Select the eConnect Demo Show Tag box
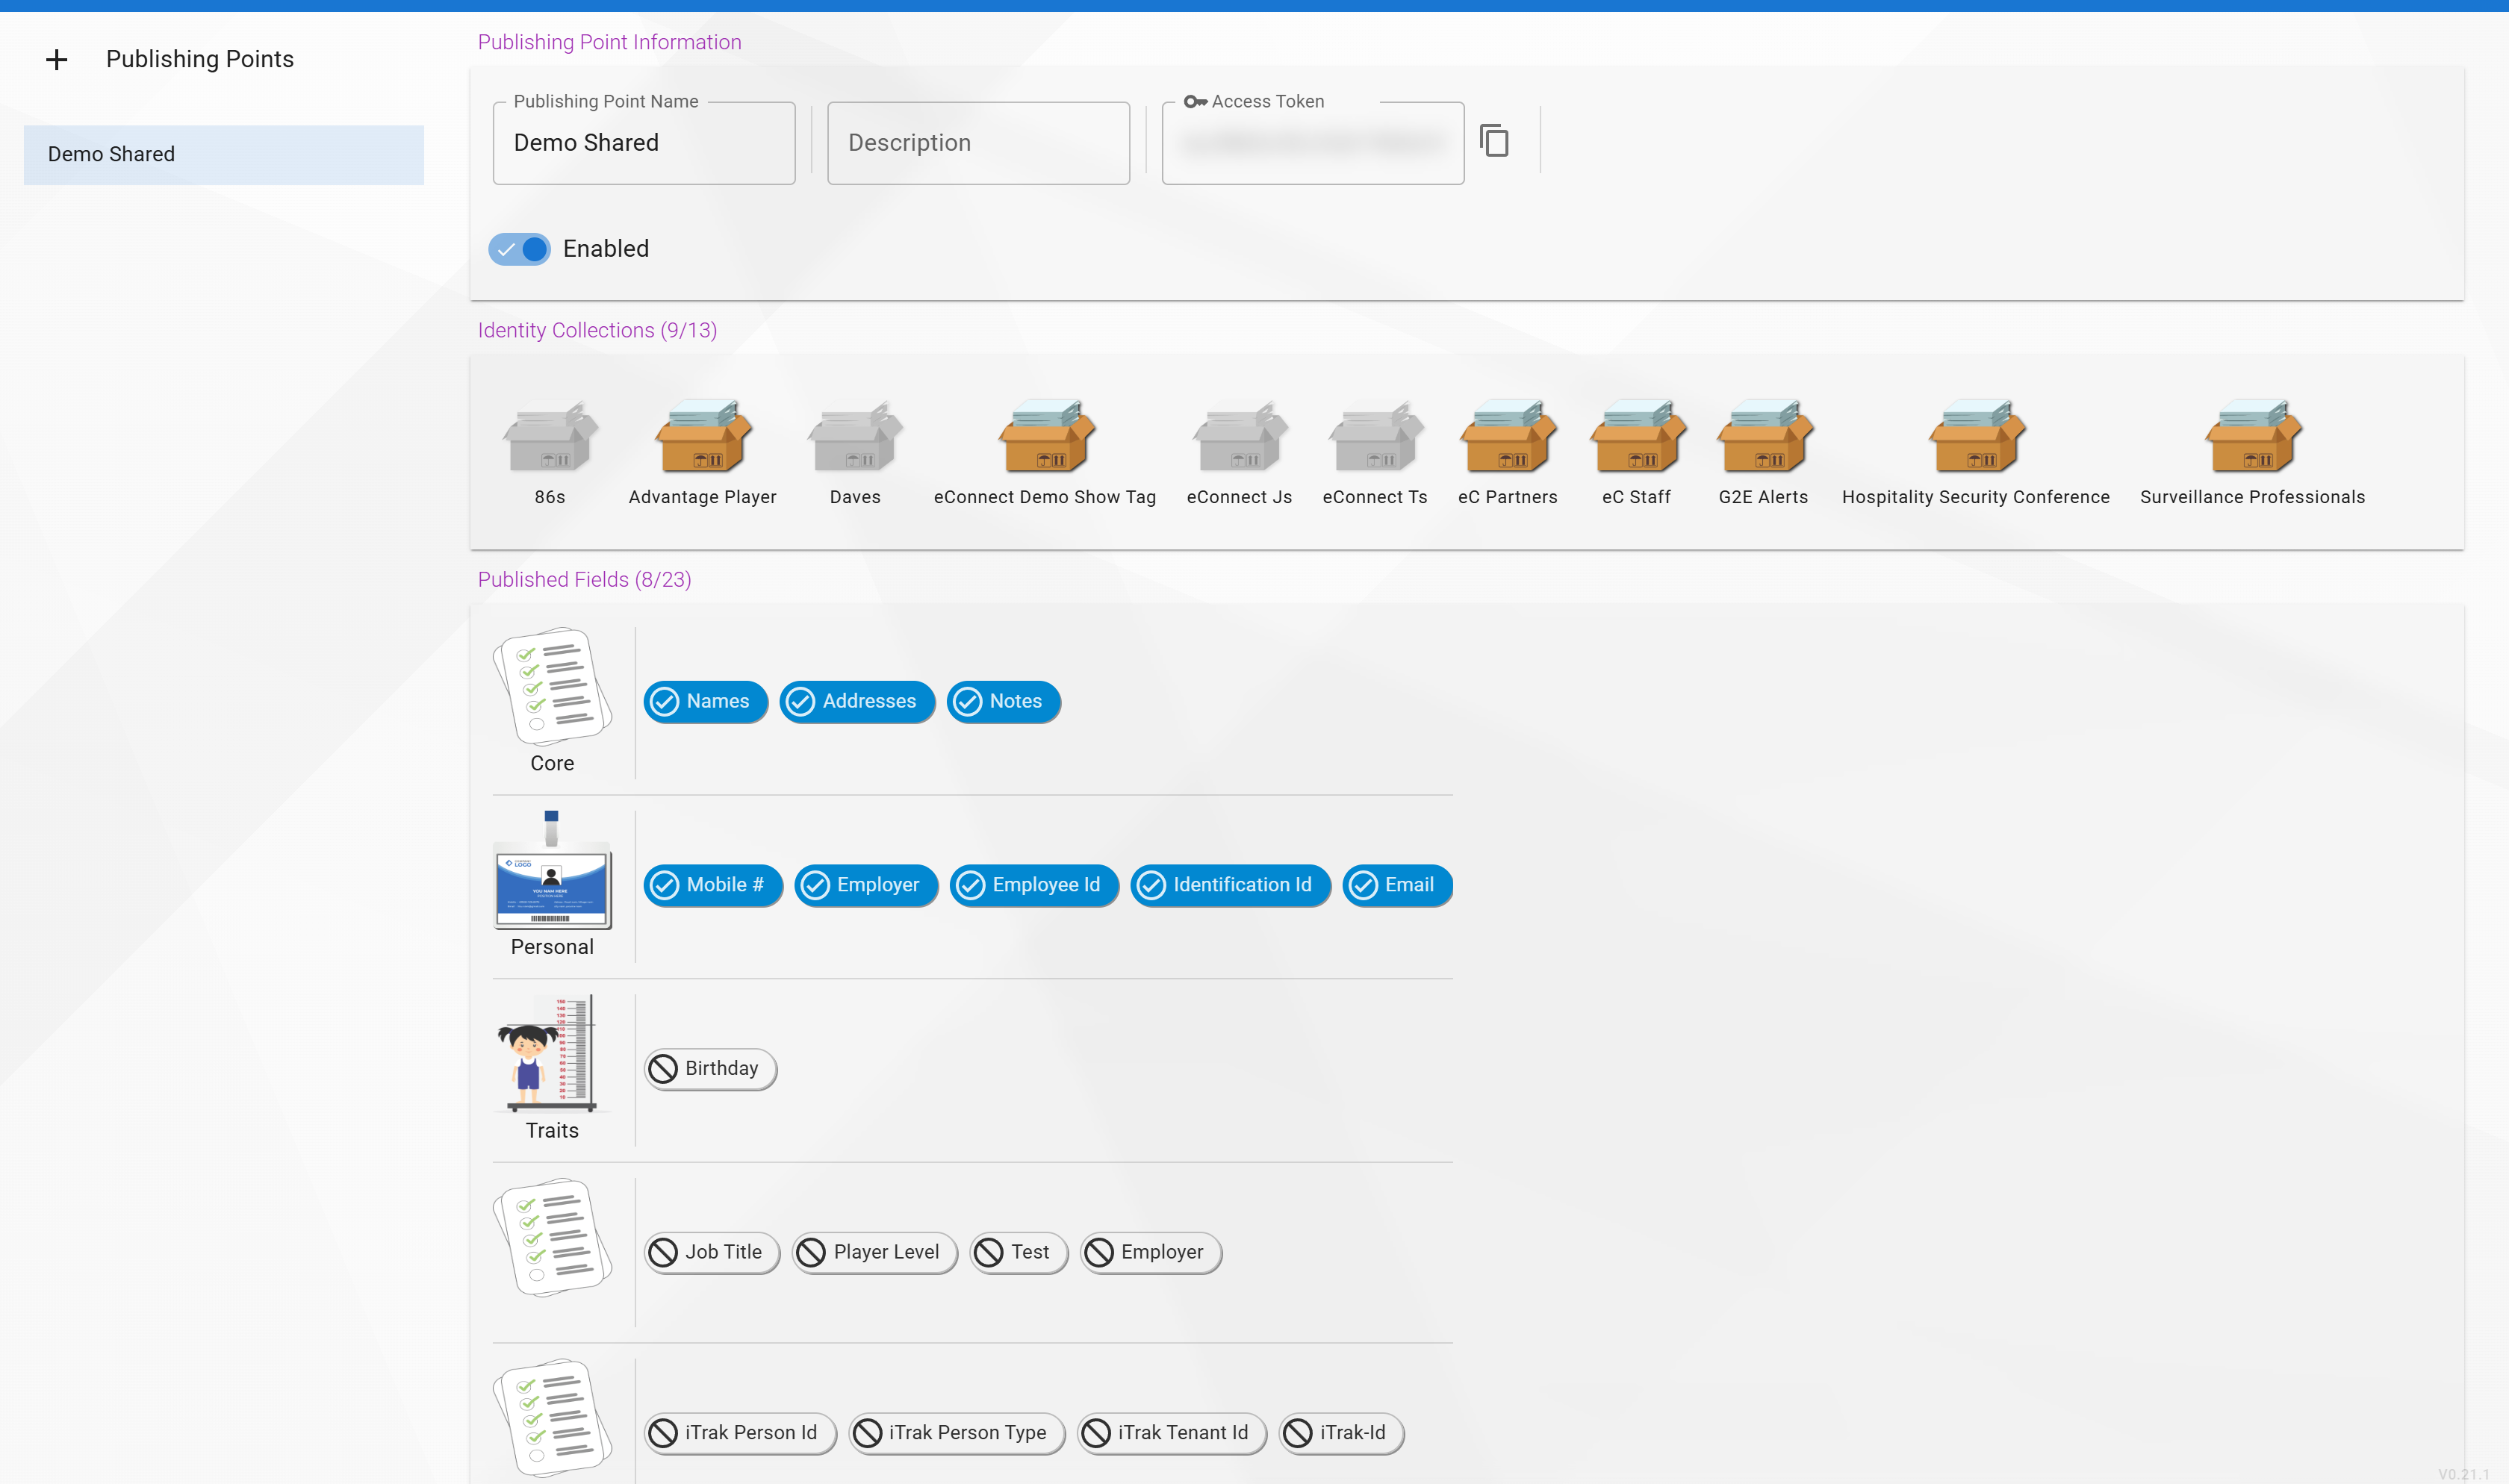 click(1046, 437)
